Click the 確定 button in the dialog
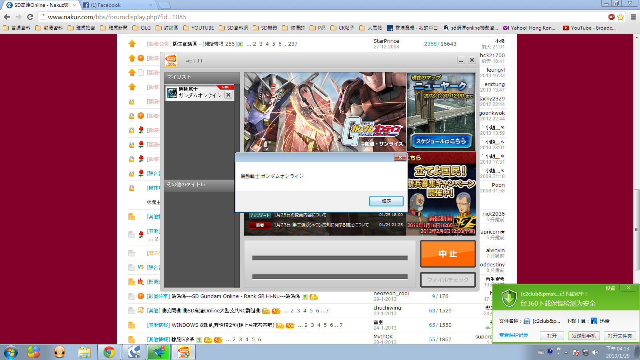This screenshot has height=360, width=640. [x=386, y=201]
